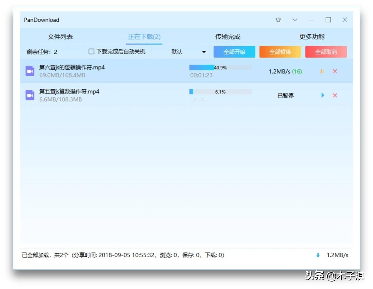Viewport: 373px width, 289px height.
Task: Cancel the 第六章js的逻辑操作符.mp4 download task
Action: coord(335,71)
